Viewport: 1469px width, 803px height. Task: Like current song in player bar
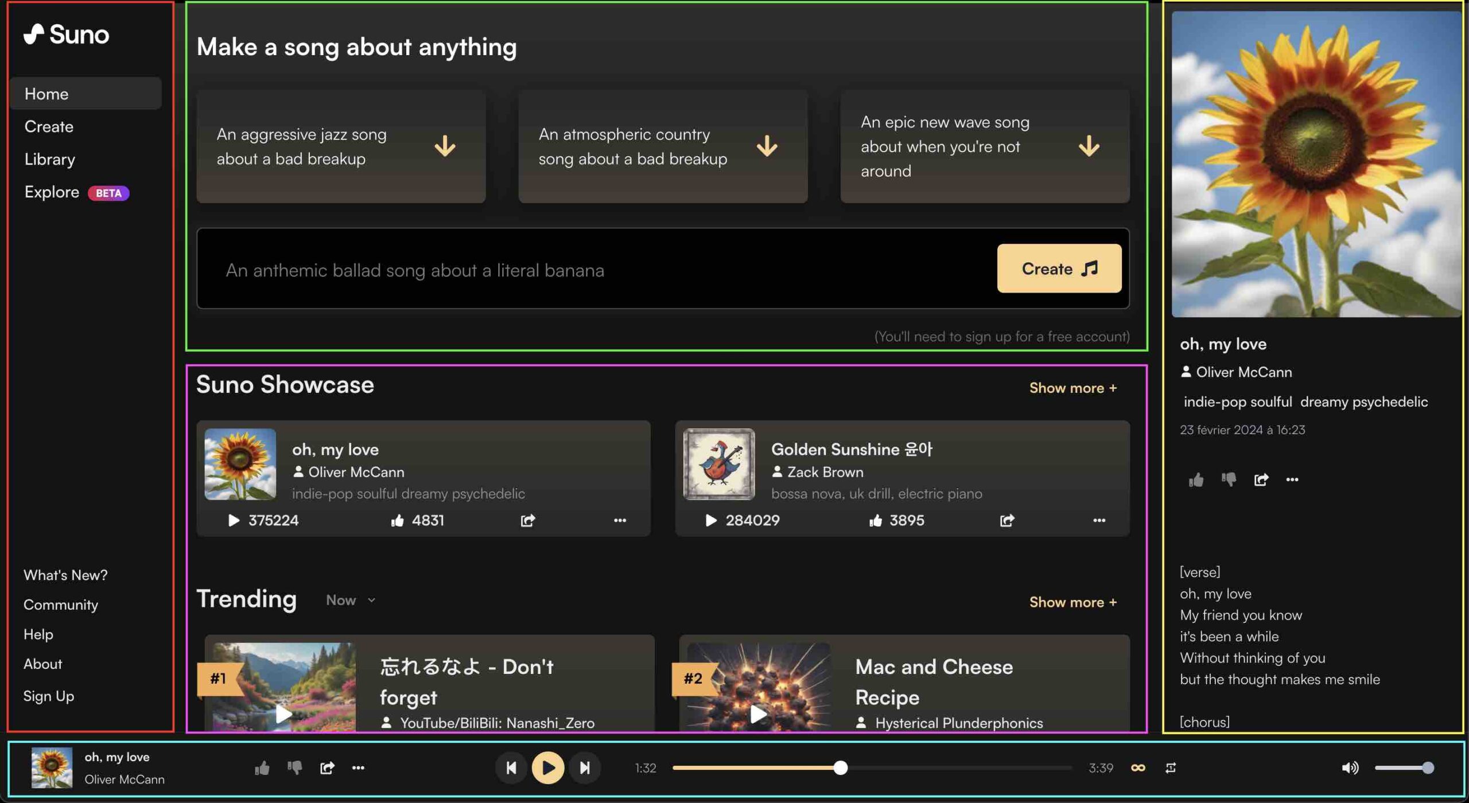[x=262, y=767]
